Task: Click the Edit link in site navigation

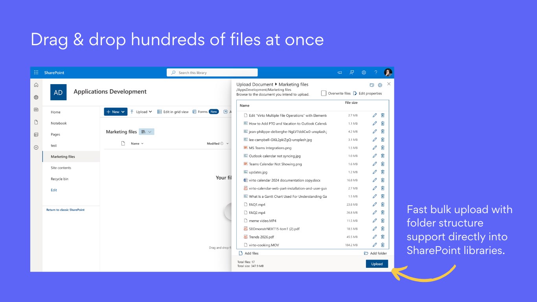Action: [54, 190]
